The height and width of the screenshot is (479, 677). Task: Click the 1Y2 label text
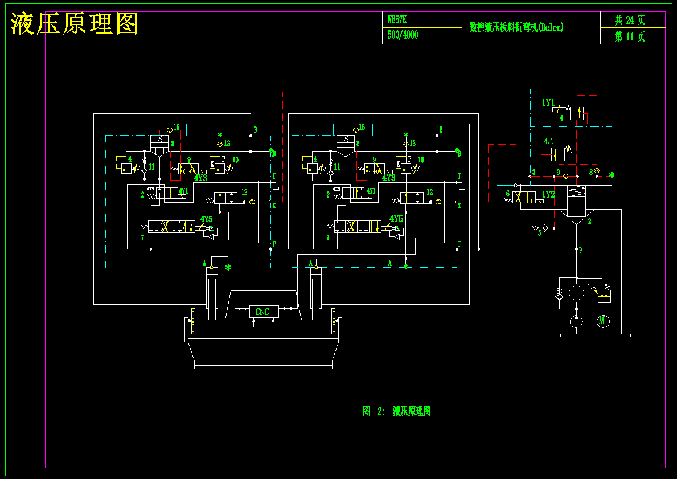pos(548,194)
